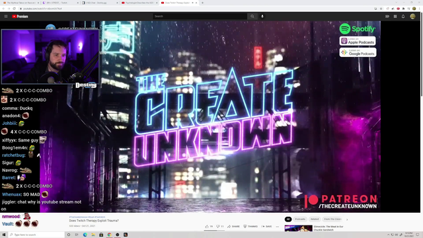
Task: Click chat message Whenuax: SO MAD
Action: (25, 194)
